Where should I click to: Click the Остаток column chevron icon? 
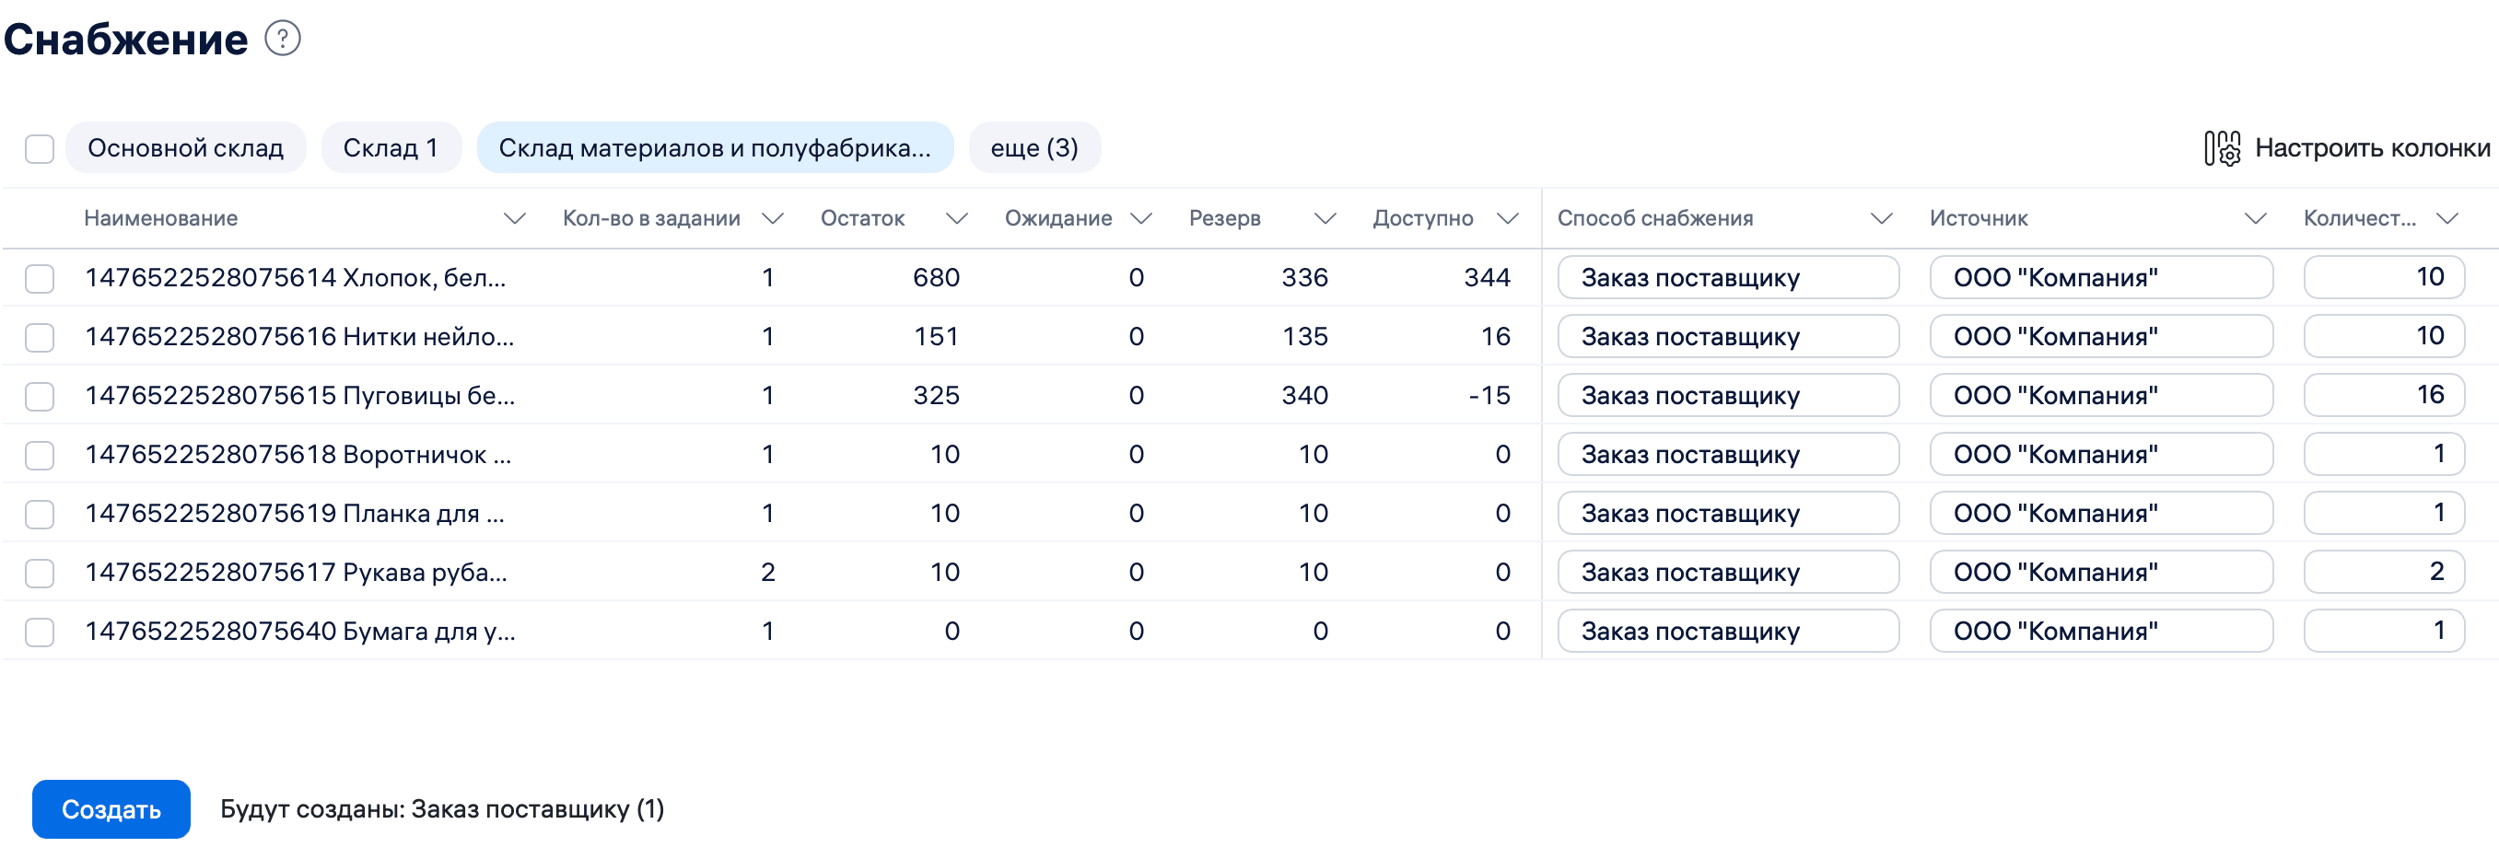click(955, 219)
